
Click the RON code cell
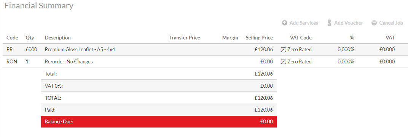pos(12,62)
